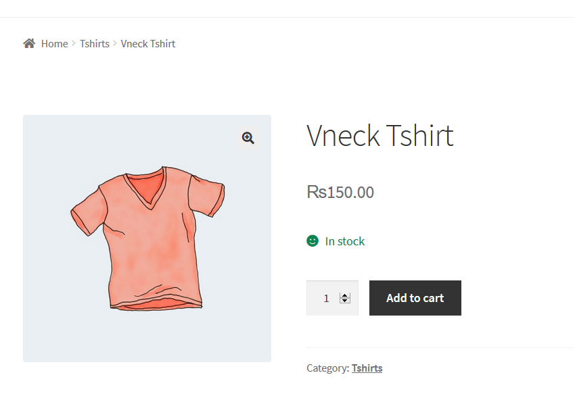Click the Category: label text
The width and height of the screenshot is (575, 398).
(x=328, y=368)
